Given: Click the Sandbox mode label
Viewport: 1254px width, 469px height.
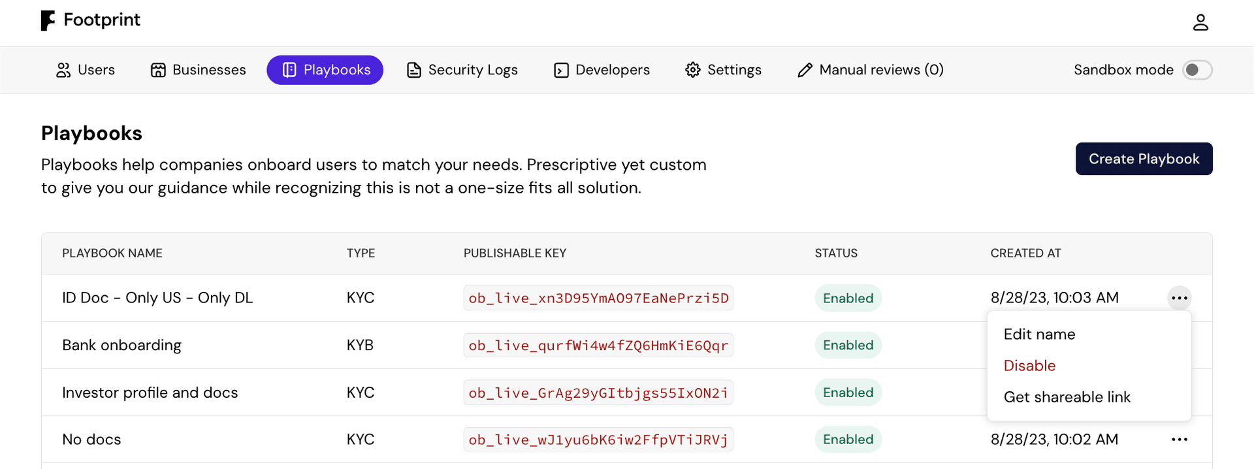Looking at the screenshot, I should tap(1123, 70).
